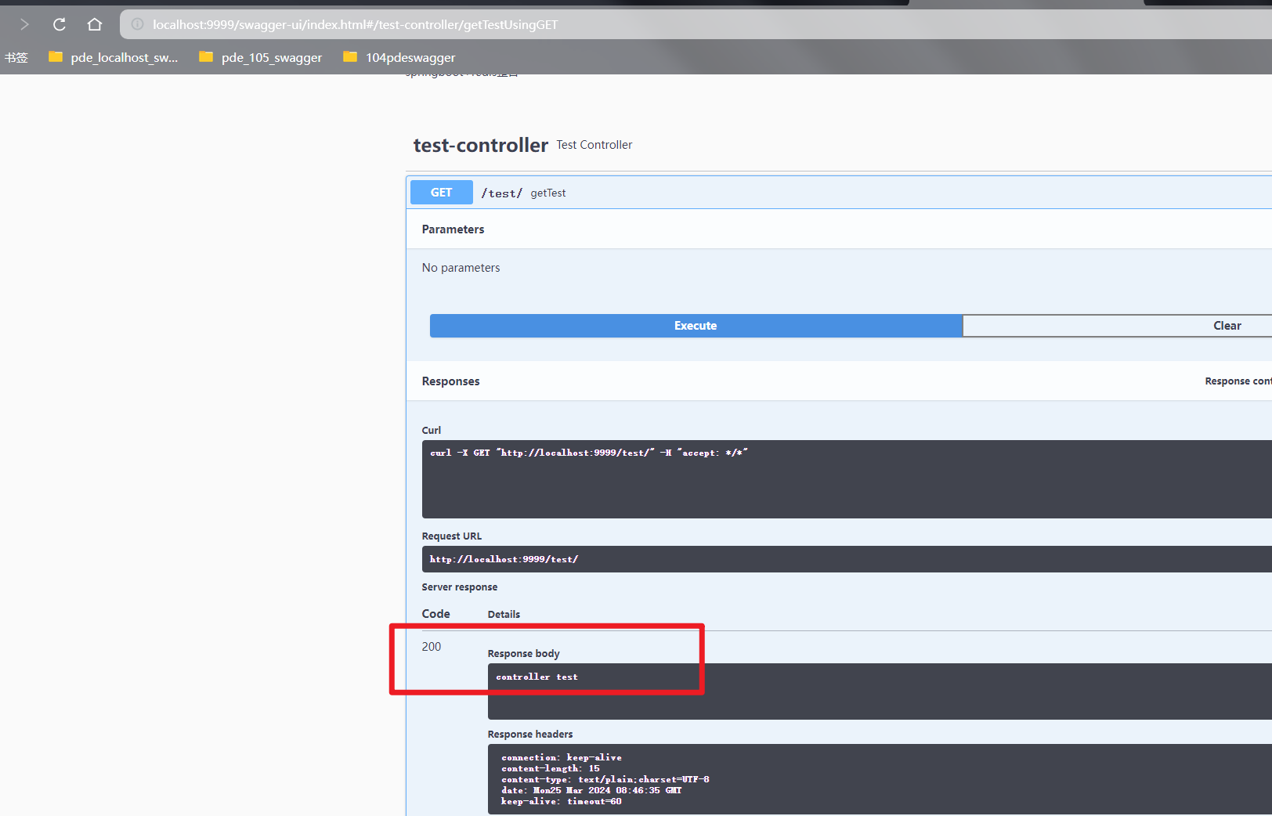1272x816 pixels.
Task: Select the Request URL http://localhost:9999/test/
Action: [504, 559]
